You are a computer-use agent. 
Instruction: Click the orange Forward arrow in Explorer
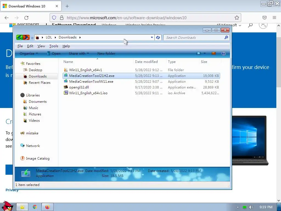pos(26,37)
